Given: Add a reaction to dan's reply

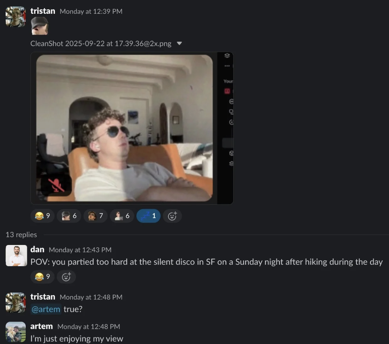Looking at the screenshot, I should pos(66,277).
